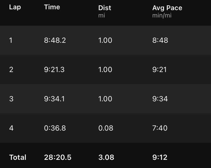
Task: Click the Total row label
Action: pos(18,157)
